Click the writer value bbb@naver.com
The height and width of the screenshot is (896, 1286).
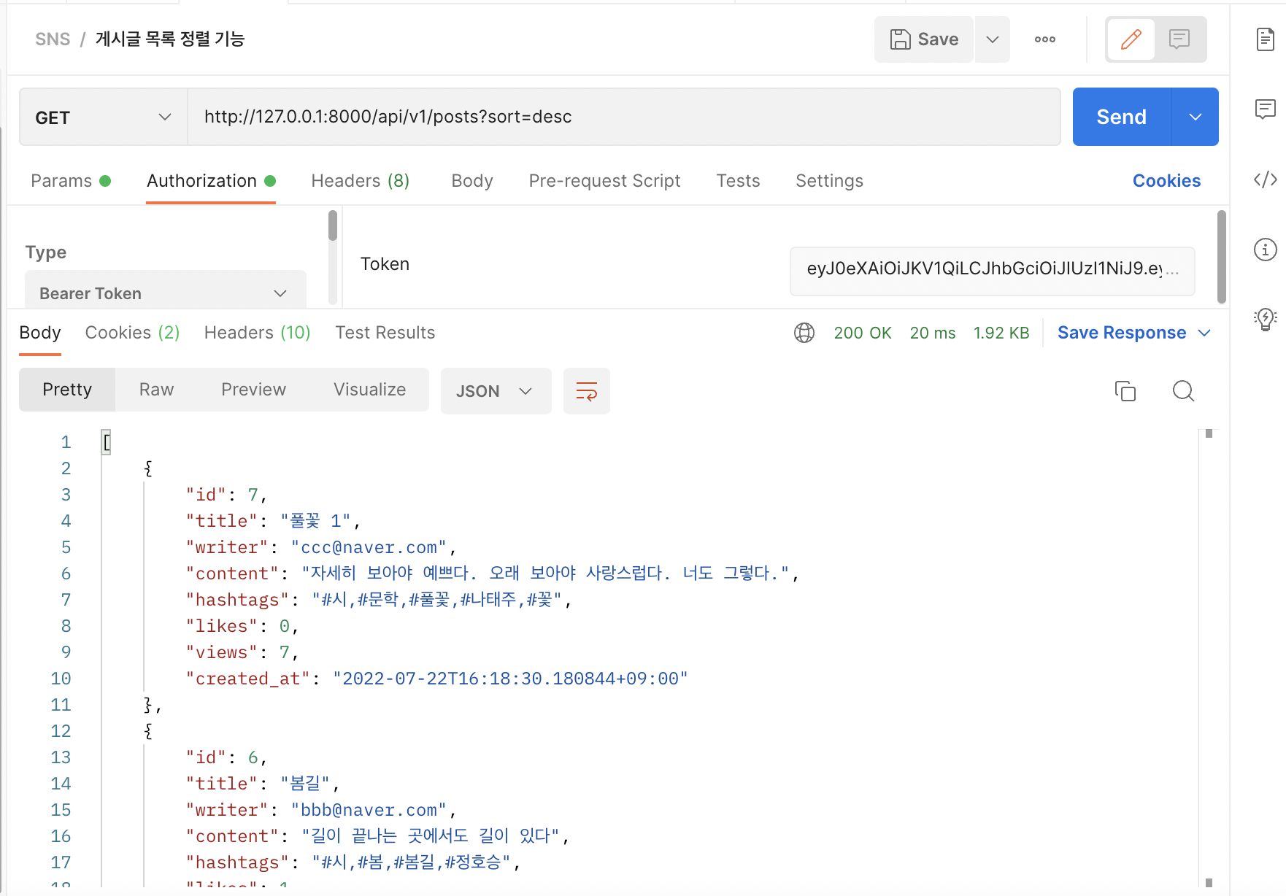(369, 810)
